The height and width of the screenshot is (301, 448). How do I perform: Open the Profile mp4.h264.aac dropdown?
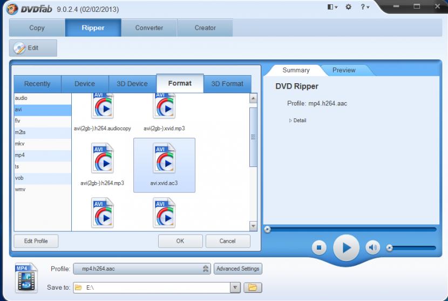coord(142,269)
